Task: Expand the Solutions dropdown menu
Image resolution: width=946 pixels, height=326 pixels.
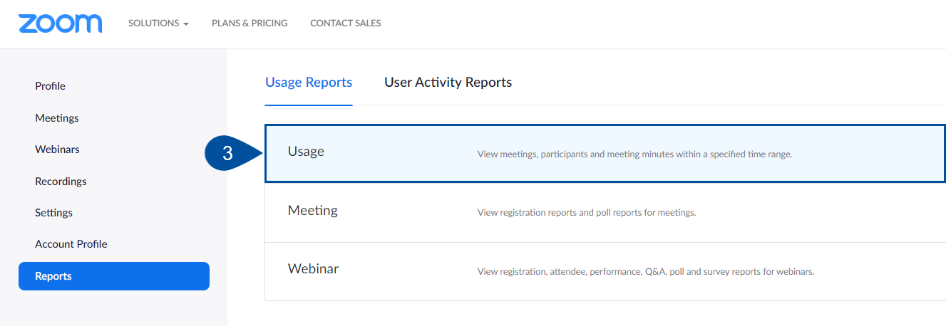Action: click(158, 23)
